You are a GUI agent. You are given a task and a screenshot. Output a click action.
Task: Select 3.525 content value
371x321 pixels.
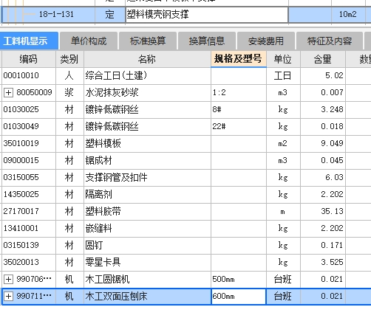click(323, 263)
